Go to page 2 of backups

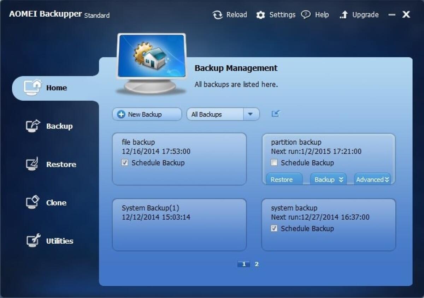257,264
